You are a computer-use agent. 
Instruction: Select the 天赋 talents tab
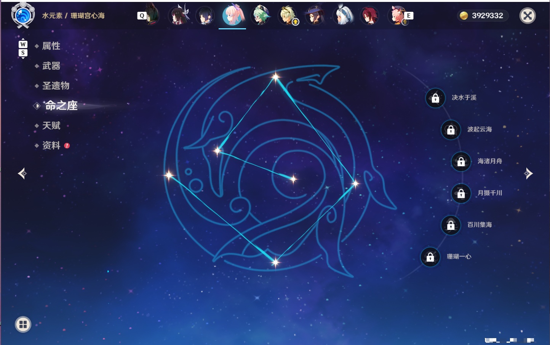[51, 125]
